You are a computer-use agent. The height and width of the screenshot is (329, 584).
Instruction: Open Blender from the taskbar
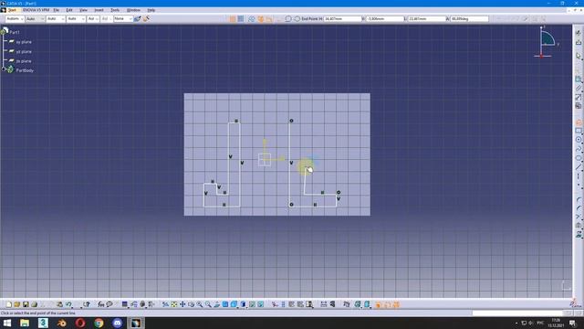[x=62, y=323]
